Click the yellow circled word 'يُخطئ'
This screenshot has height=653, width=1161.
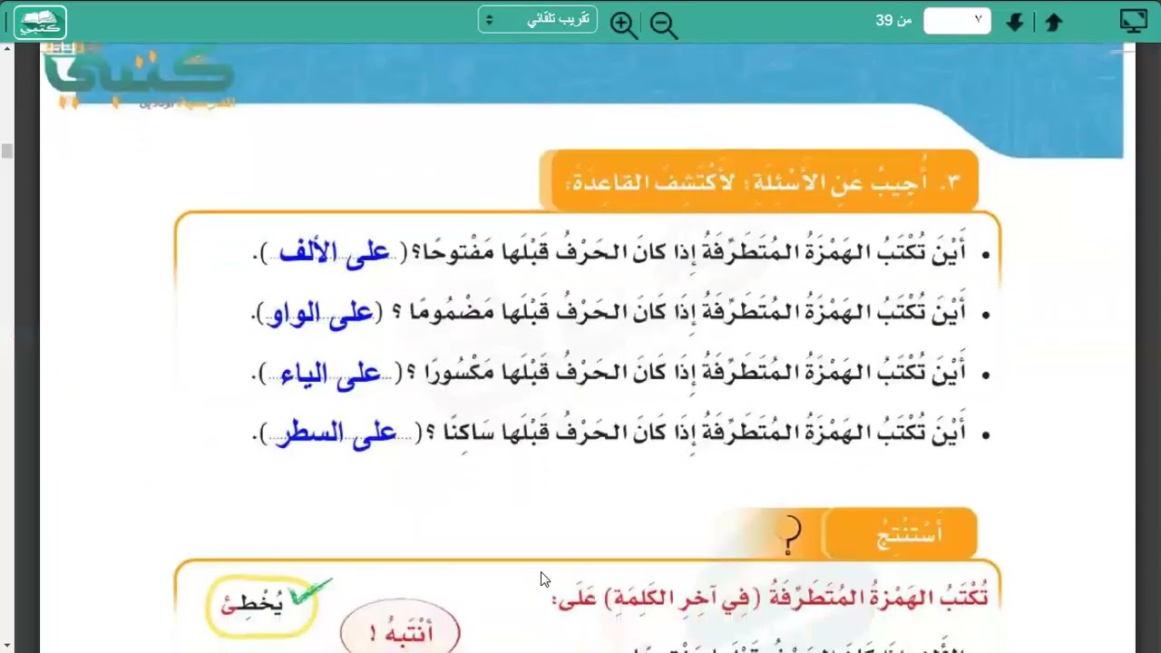click(x=261, y=606)
